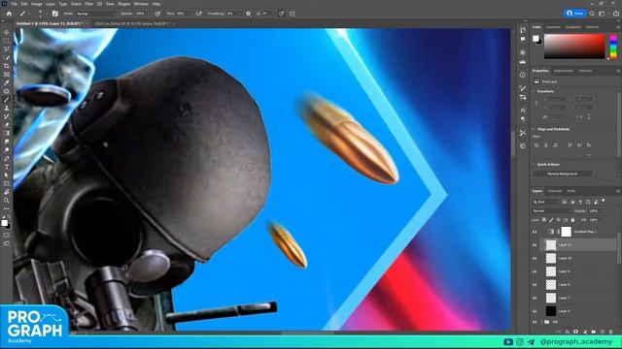Open layer Fill dropdown in Layers panel

tap(596, 220)
